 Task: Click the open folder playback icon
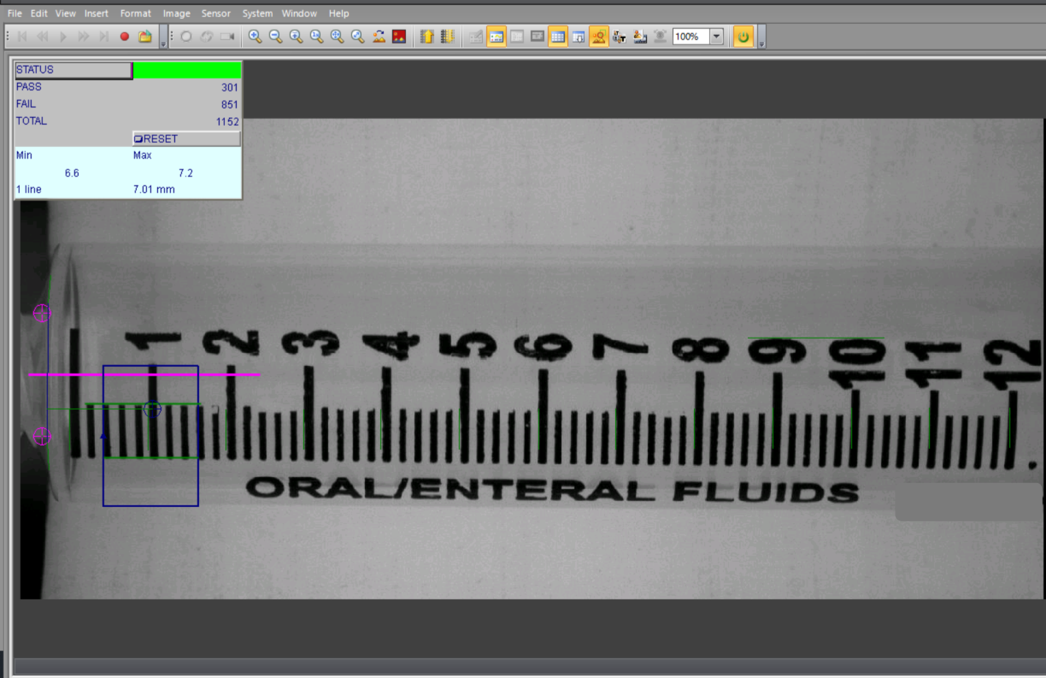click(x=145, y=37)
